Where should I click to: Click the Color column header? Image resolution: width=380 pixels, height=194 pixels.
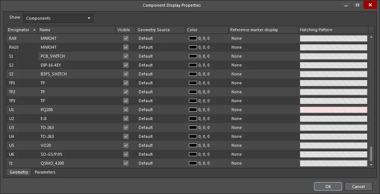click(207, 30)
